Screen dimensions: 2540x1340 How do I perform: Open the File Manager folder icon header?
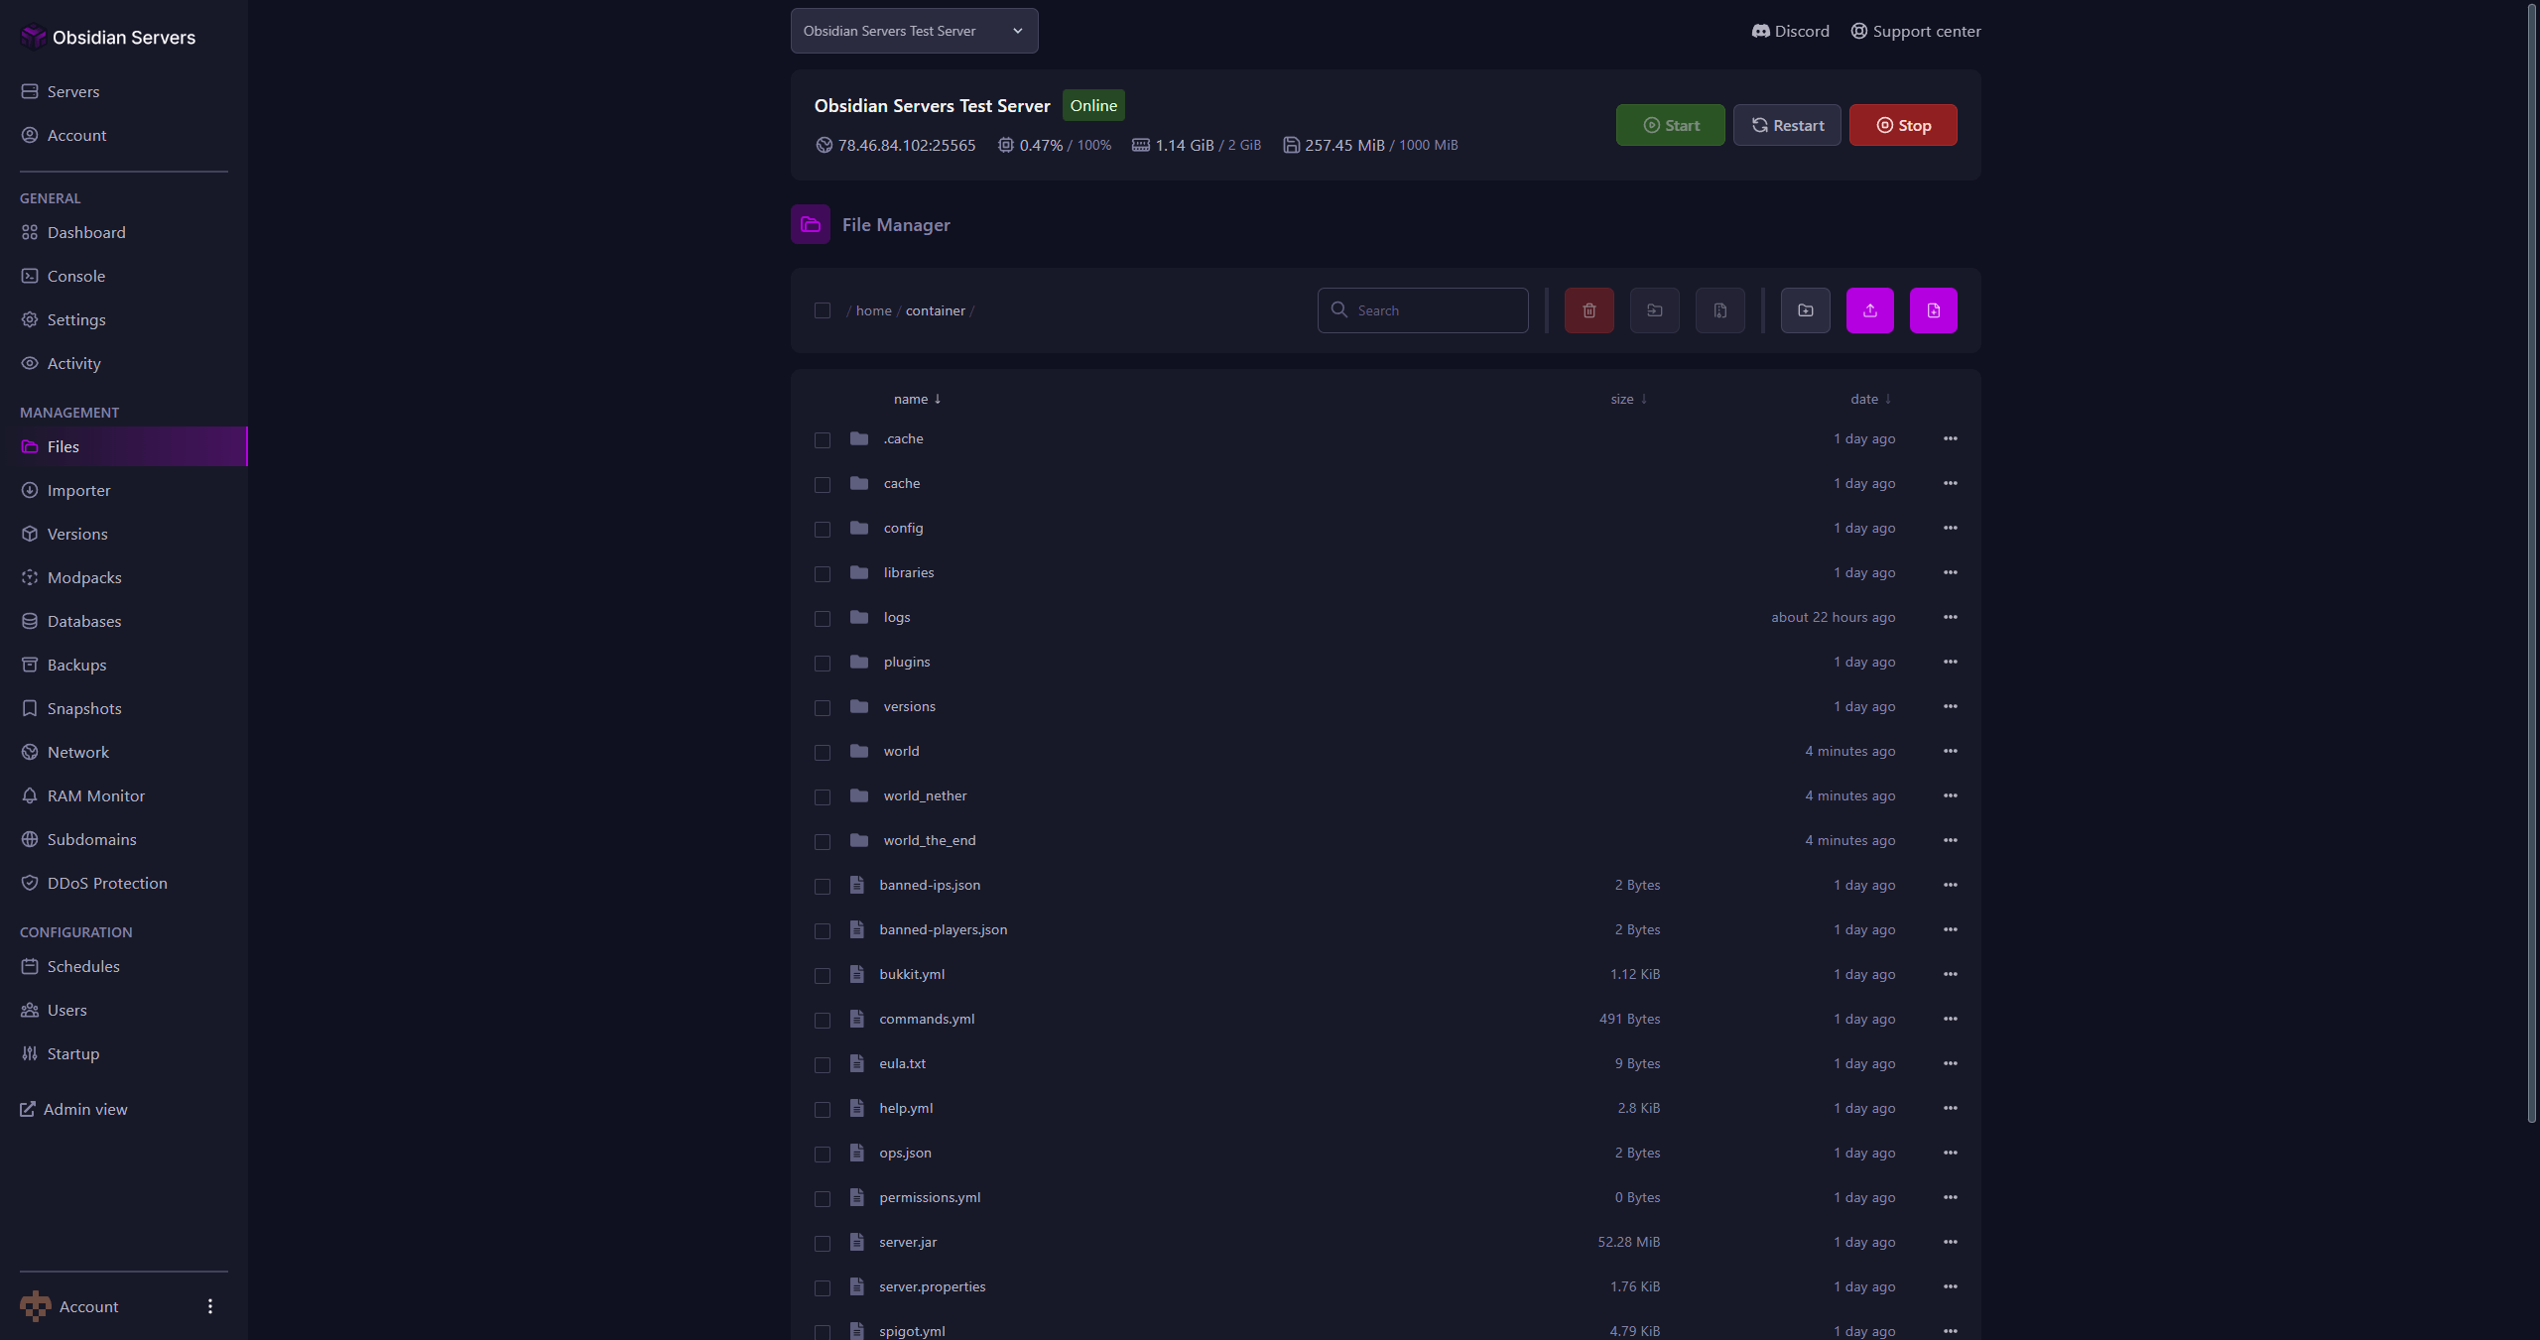(810, 224)
